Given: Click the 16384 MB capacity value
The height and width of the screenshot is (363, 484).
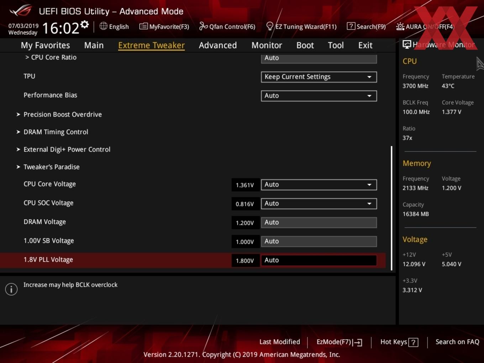Looking at the screenshot, I should 416,214.
